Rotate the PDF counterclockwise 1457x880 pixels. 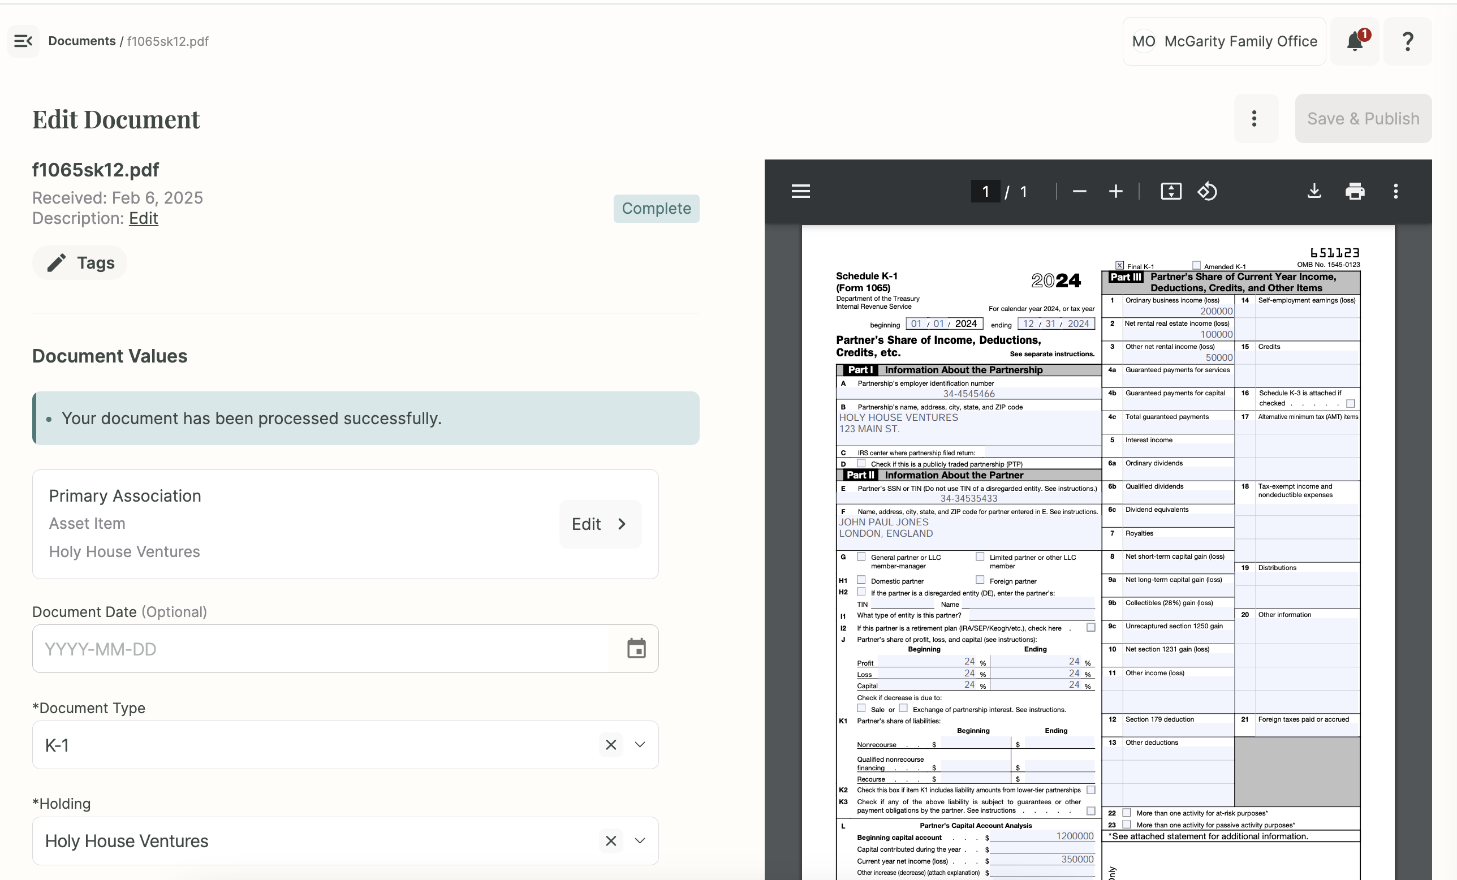(x=1207, y=191)
